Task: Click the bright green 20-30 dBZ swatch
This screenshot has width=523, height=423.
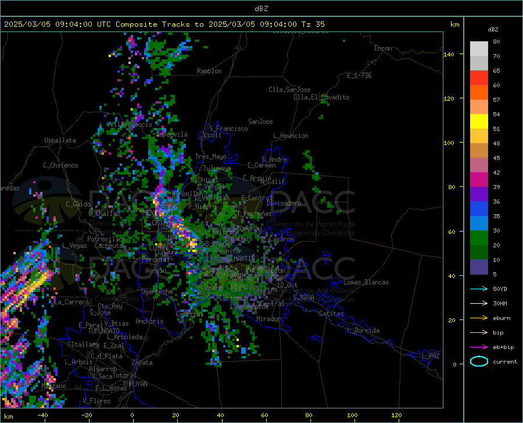Action: tap(479, 238)
